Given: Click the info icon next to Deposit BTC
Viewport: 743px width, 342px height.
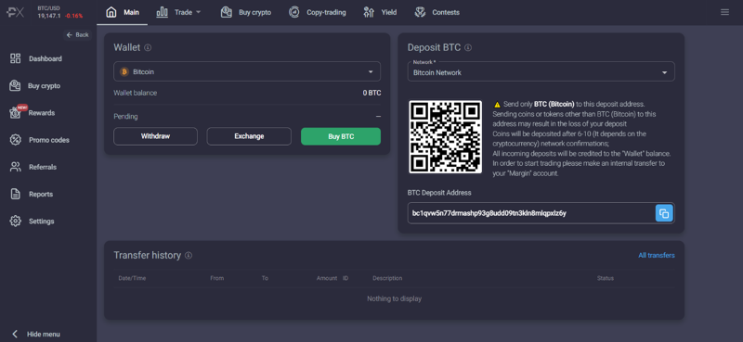Looking at the screenshot, I should click(468, 47).
